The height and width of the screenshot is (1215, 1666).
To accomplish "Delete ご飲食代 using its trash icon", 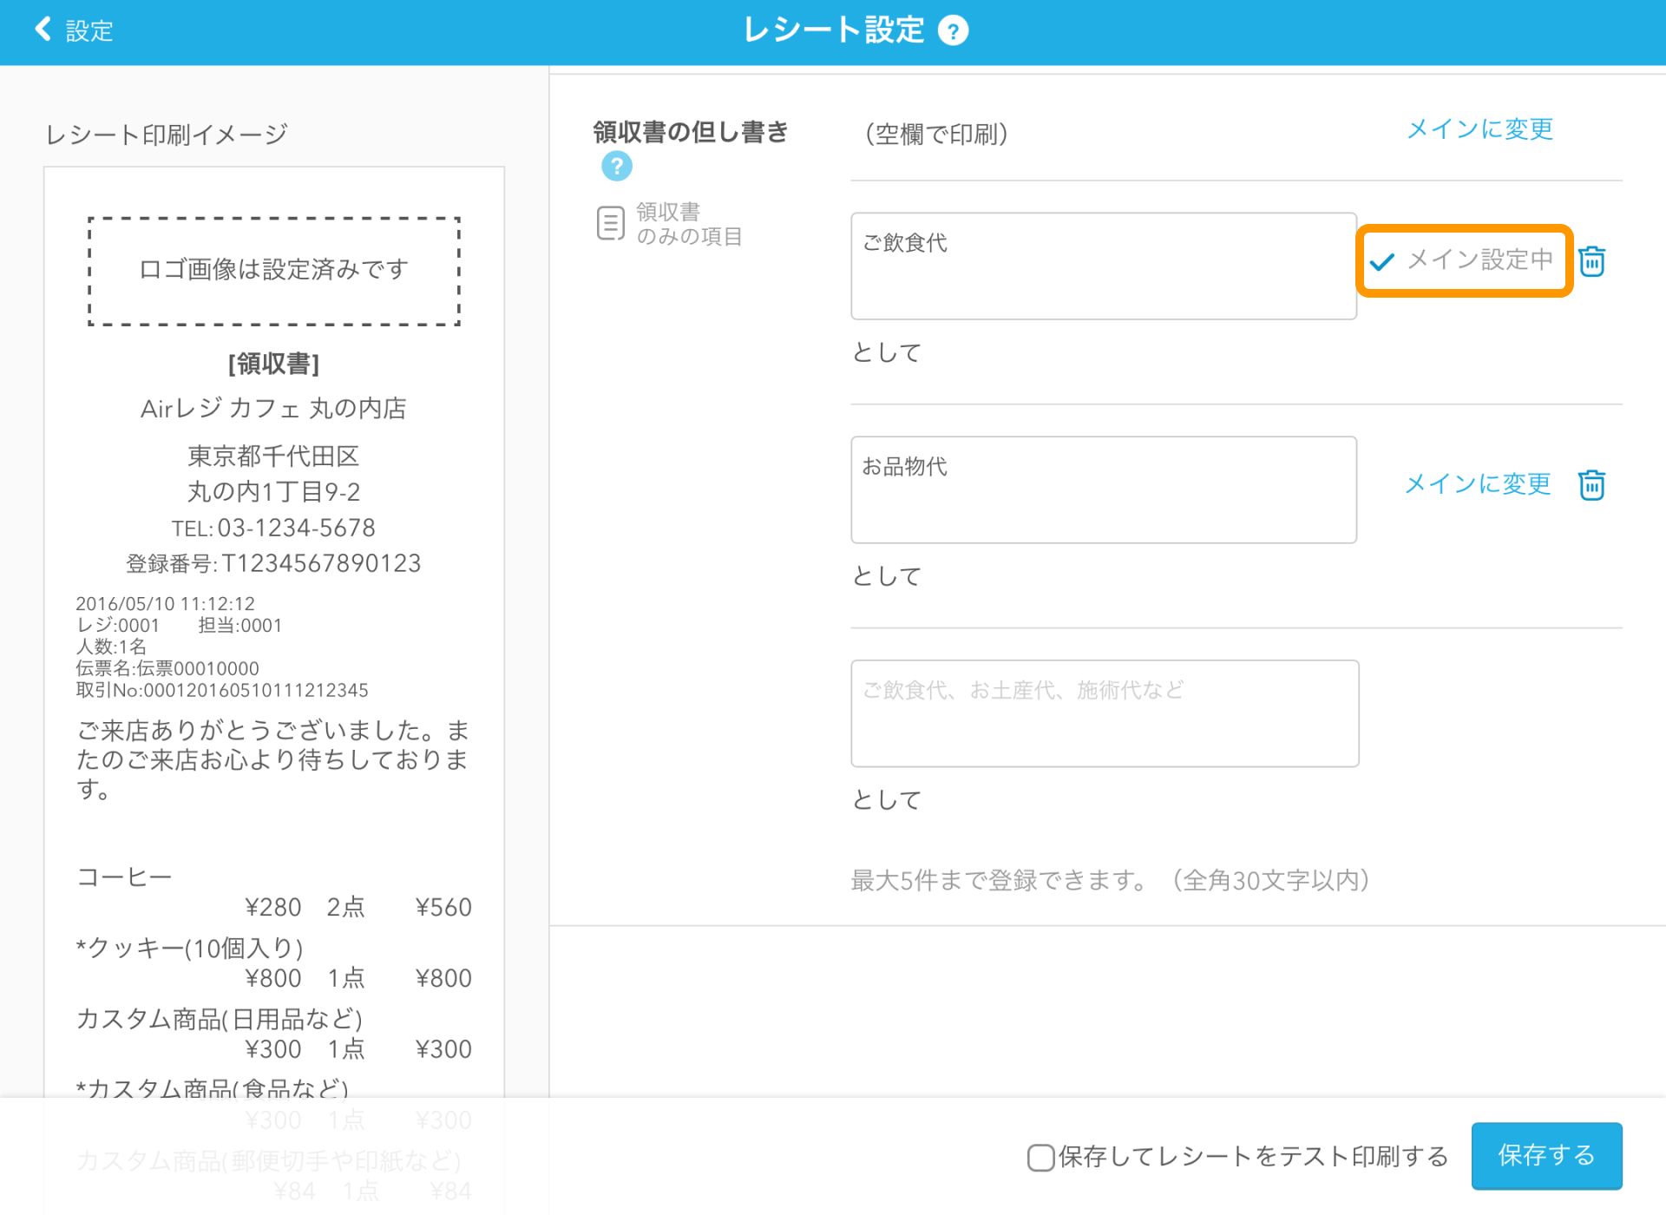I will coord(1593,261).
